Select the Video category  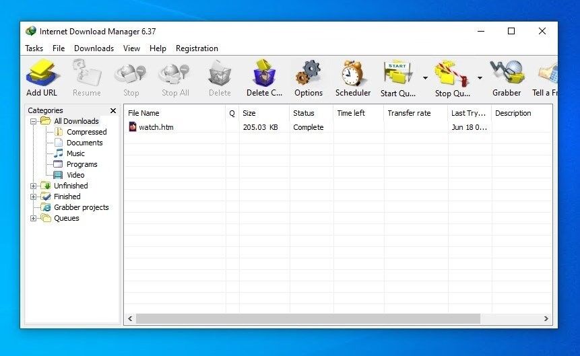tap(75, 175)
